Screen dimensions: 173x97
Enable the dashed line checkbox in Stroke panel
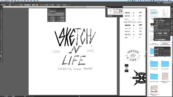pyautogui.click(x=155, y=28)
